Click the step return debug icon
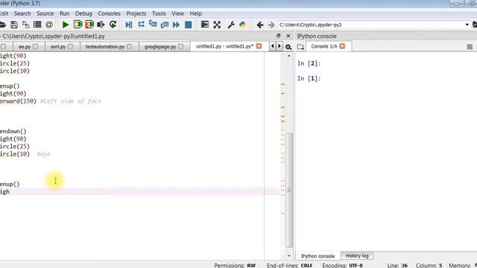The image size is (477, 268). pos(165,25)
